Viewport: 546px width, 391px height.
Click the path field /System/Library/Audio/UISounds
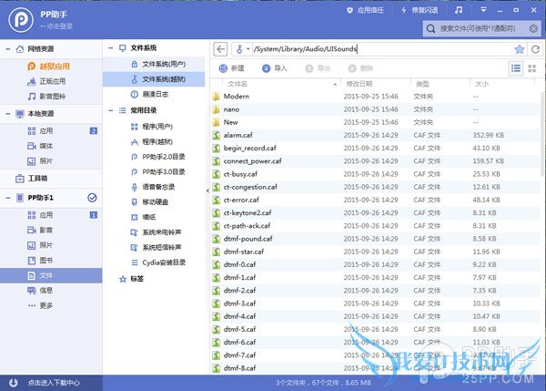click(x=381, y=49)
